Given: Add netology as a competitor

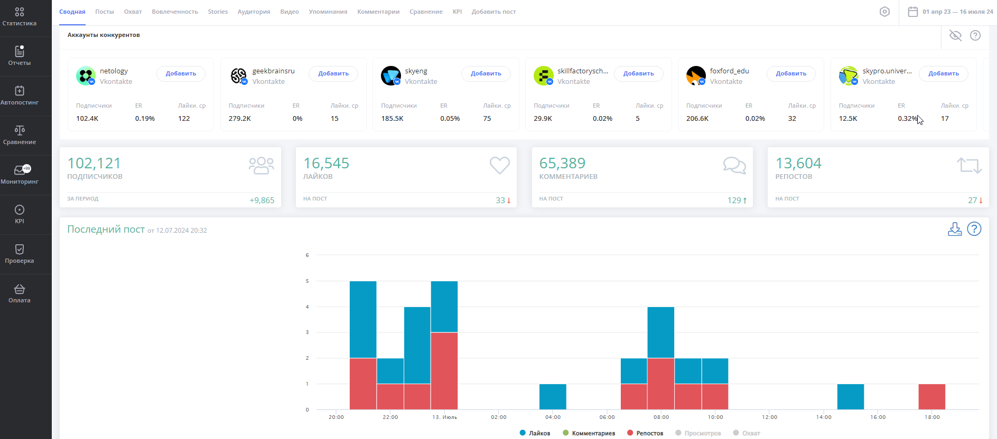Looking at the screenshot, I should 181,74.
